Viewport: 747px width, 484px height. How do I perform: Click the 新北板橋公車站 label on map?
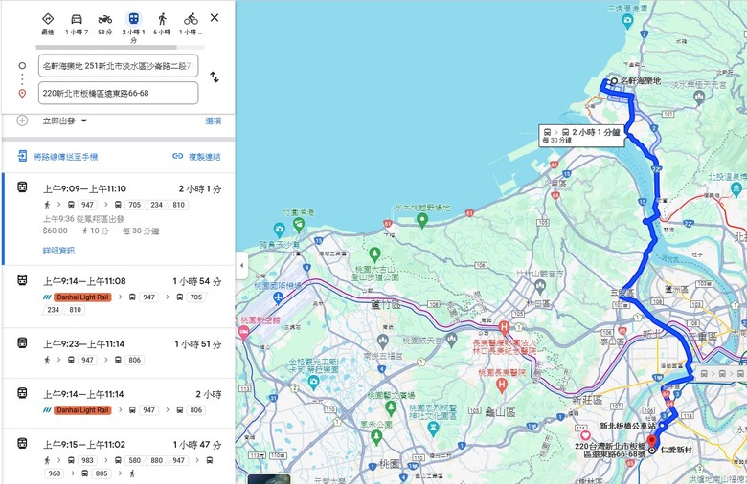(x=627, y=426)
